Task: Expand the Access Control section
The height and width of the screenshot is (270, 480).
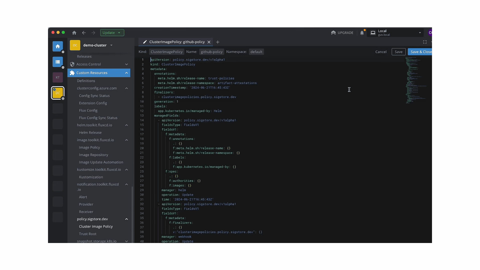Action: click(126, 64)
